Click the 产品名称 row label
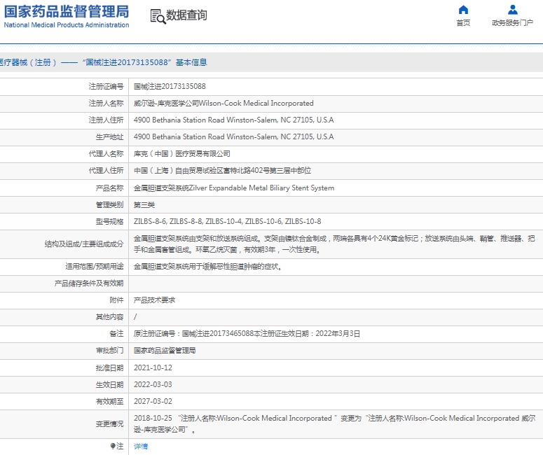The image size is (543, 455). (109, 188)
